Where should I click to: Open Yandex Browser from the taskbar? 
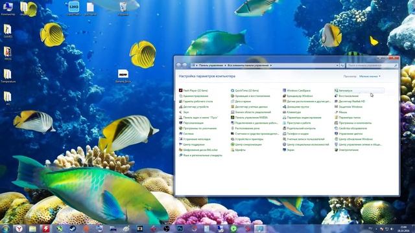[x=19, y=228]
